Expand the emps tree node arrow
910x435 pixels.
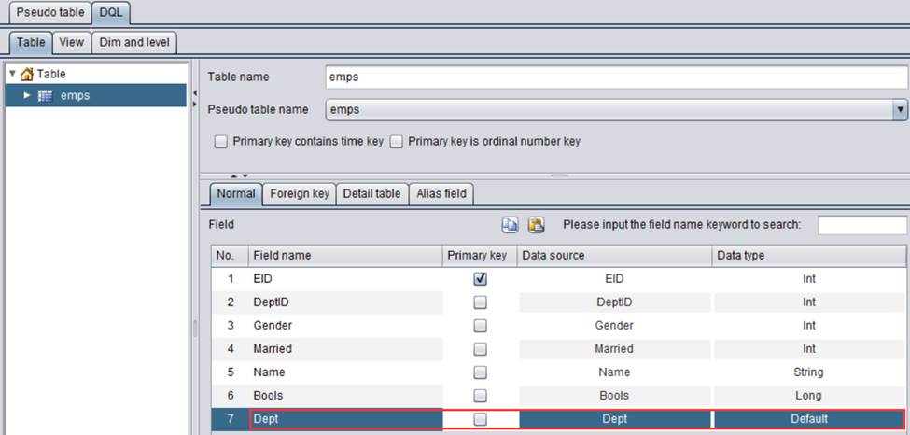27,95
